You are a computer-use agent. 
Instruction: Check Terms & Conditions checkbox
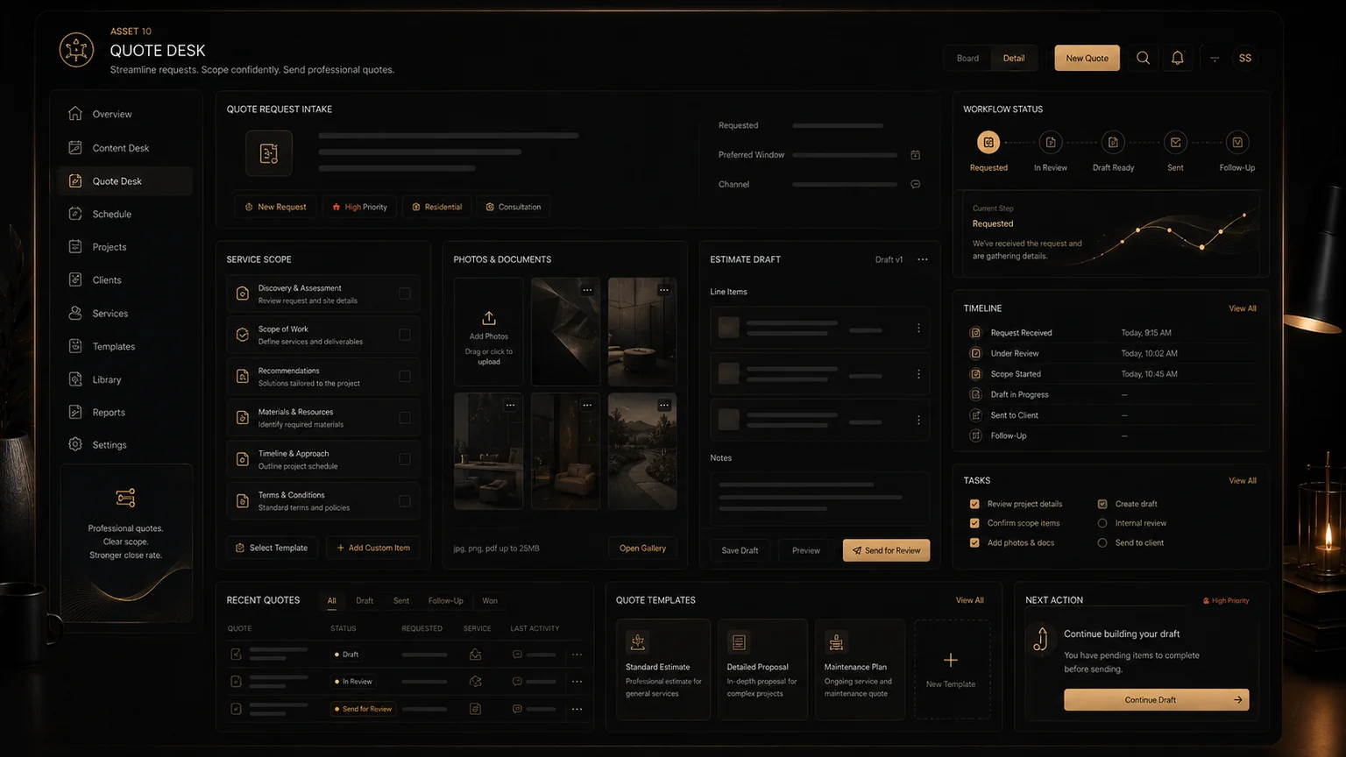[x=405, y=501]
